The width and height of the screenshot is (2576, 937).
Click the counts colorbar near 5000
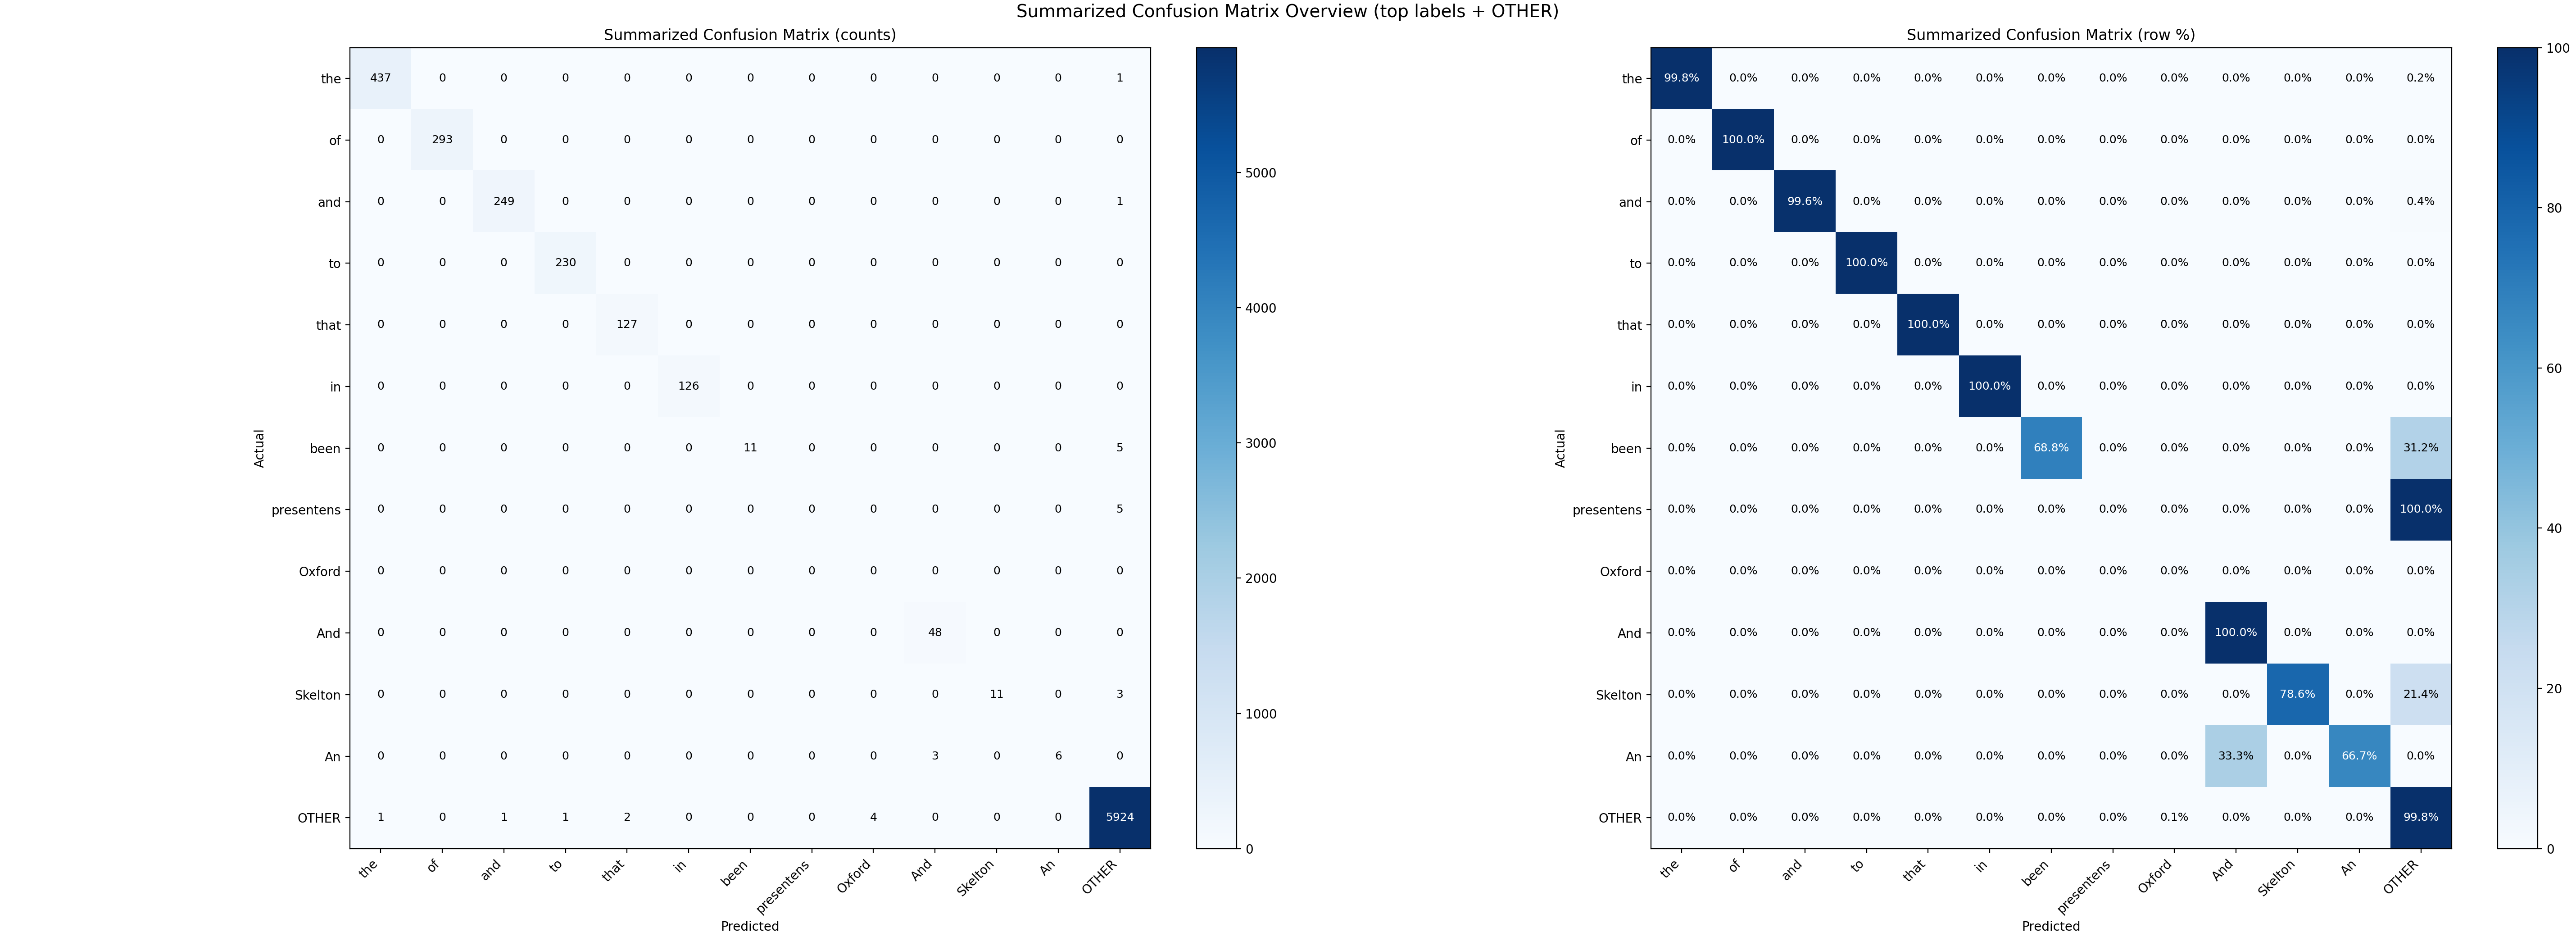(1216, 173)
